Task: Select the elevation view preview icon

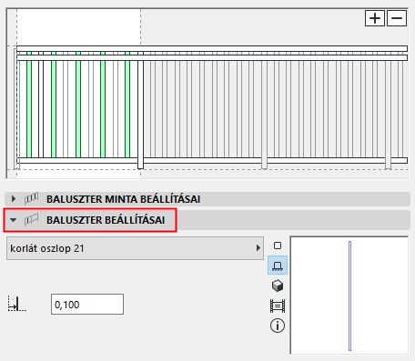Action: 278,266
